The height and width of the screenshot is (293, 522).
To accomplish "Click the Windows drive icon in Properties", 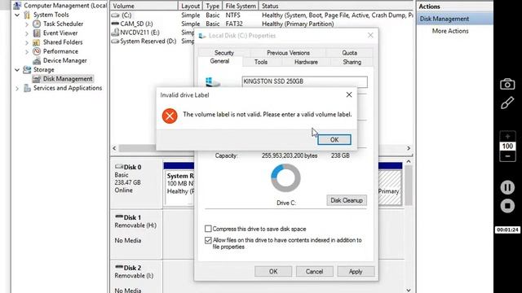I will pos(212,81).
